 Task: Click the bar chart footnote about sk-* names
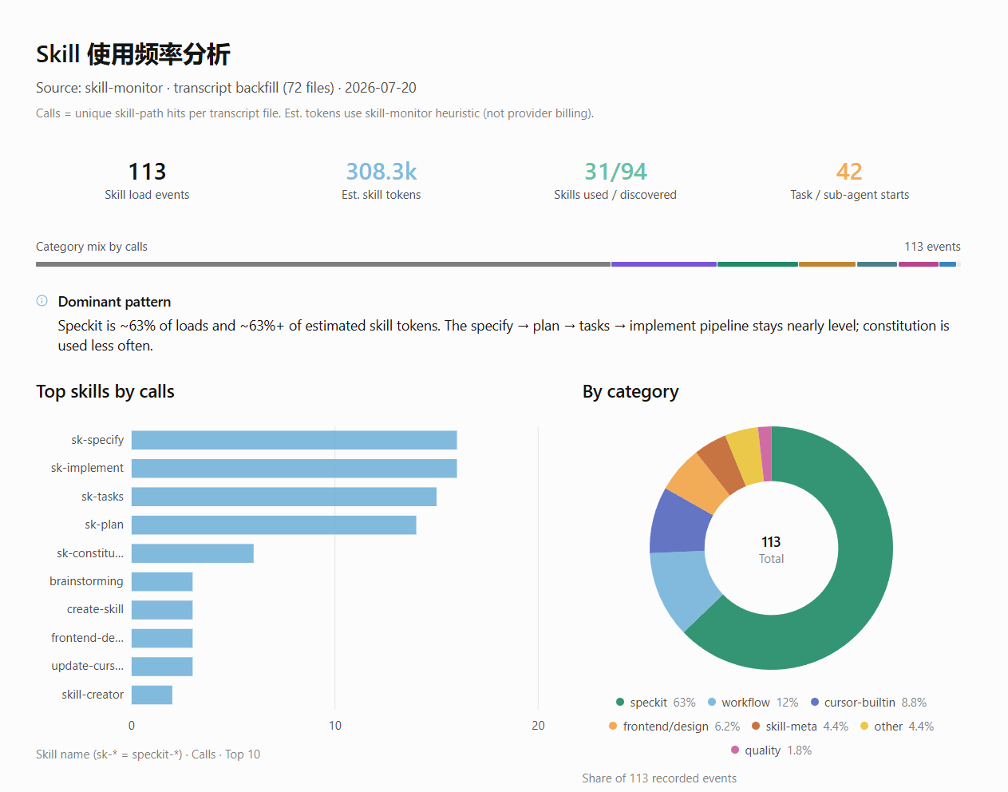point(148,754)
